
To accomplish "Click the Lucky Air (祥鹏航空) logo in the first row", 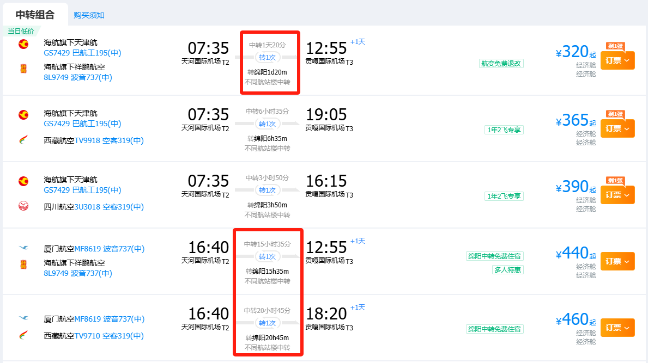I will click(x=23, y=69).
